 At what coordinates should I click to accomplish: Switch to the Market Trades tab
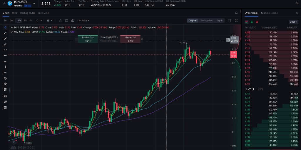269,13
